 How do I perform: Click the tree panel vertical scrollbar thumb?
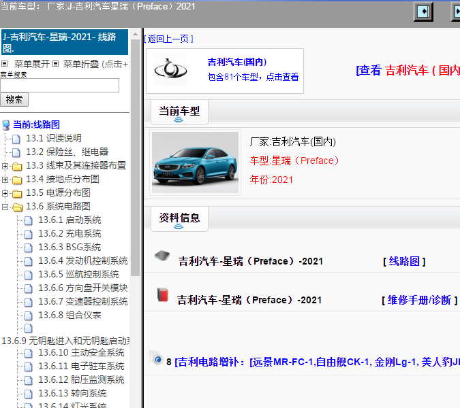(x=135, y=158)
